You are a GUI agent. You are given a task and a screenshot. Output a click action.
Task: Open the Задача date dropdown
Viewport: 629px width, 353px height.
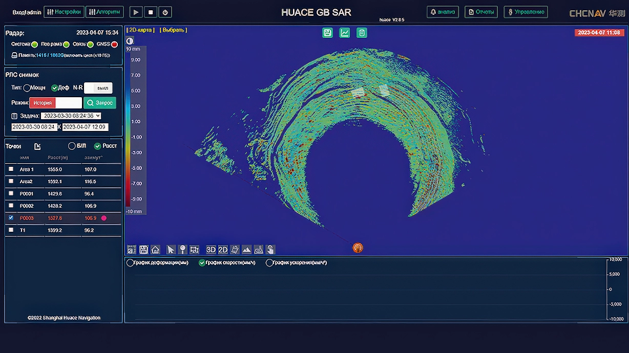tap(71, 116)
